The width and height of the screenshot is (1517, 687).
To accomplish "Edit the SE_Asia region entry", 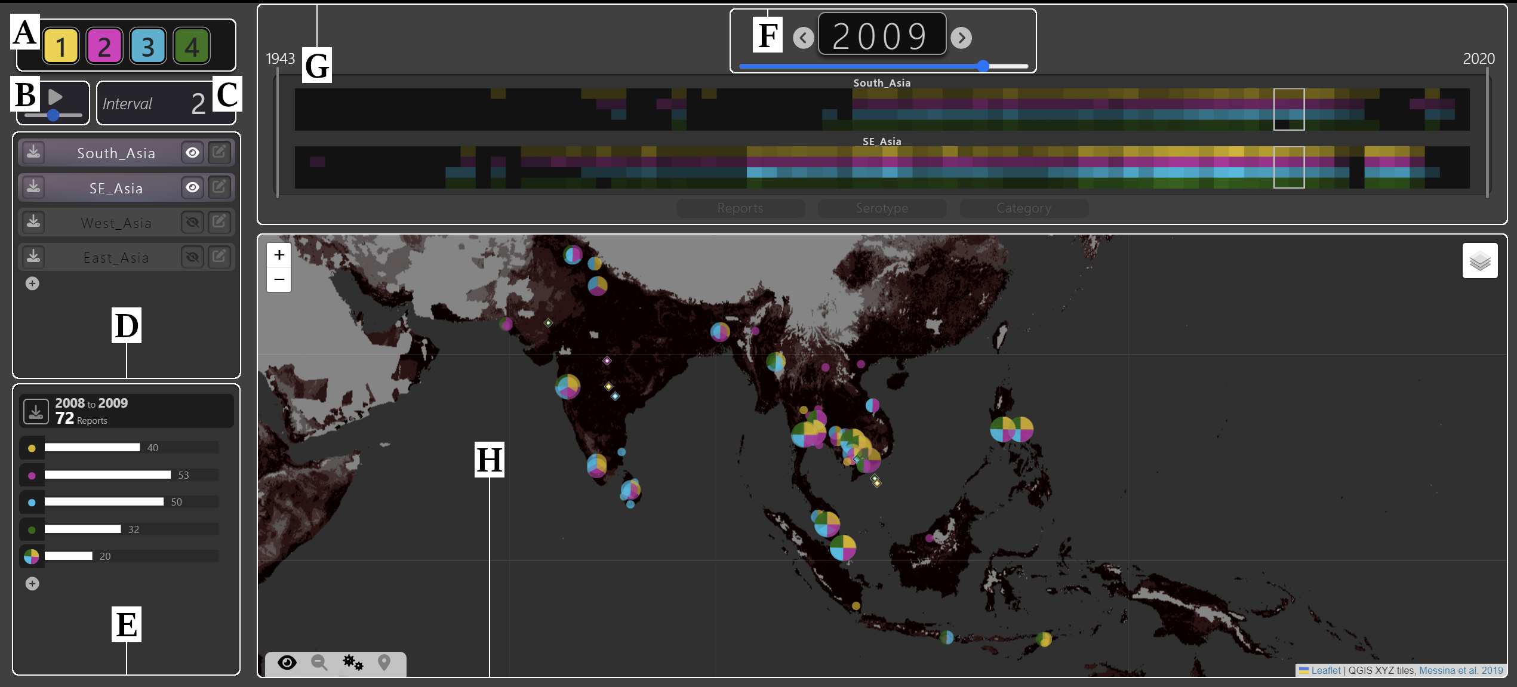I will tap(219, 187).
